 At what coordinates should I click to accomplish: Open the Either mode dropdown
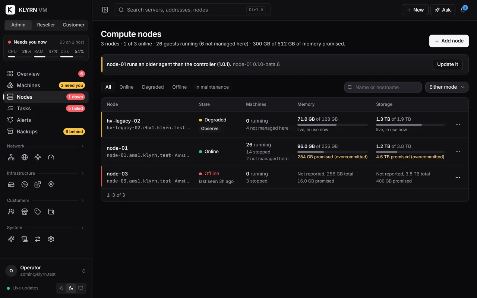(x=447, y=87)
